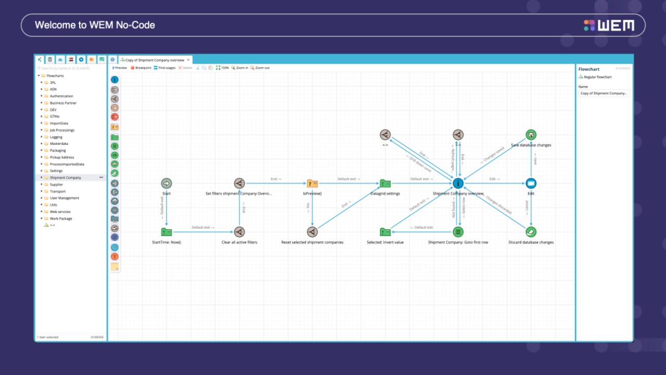Select the Shipment Company overview node
This screenshot has height=375, width=666.
tap(458, 183)
